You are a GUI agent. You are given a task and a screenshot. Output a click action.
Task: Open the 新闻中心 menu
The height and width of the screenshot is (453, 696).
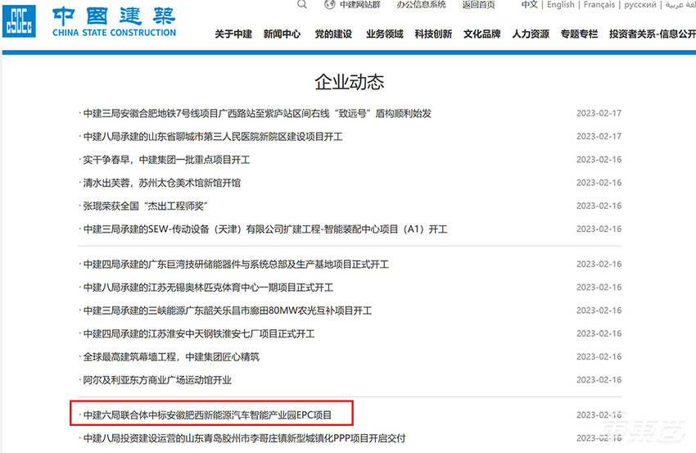point(282,34)
